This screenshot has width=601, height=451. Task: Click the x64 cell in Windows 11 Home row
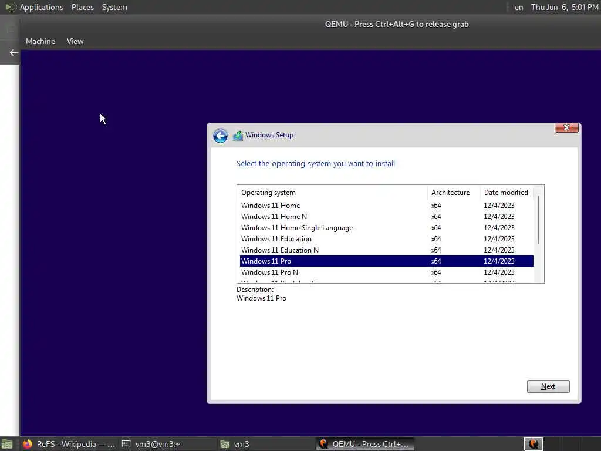click(436, 206)
